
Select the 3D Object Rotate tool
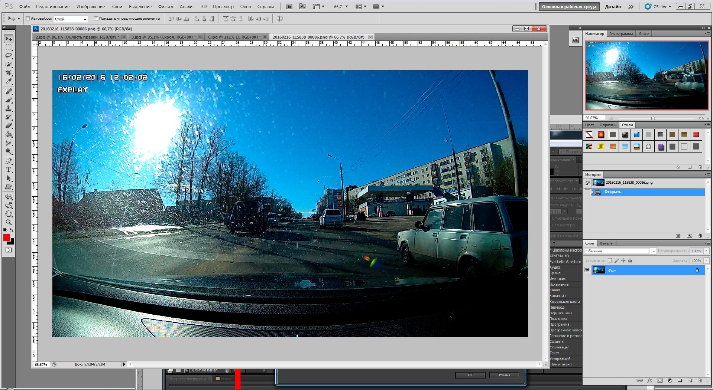tap(9, 197)
